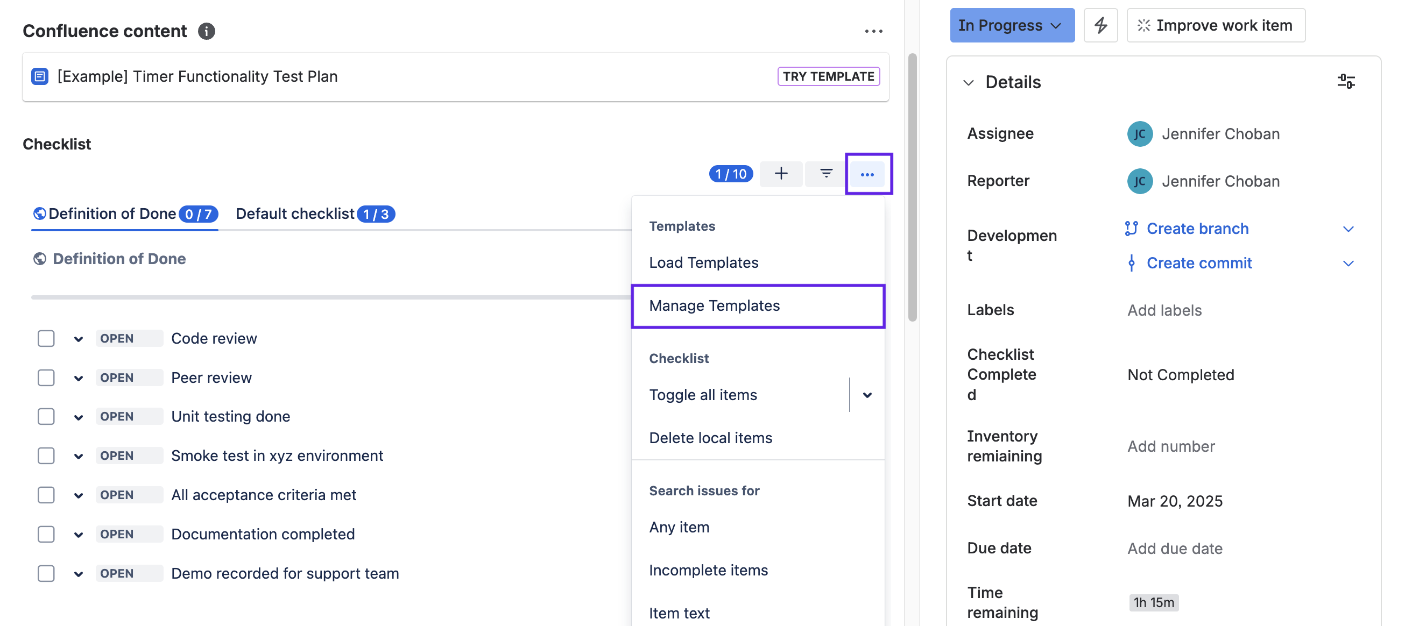Click the Add labels field
1405x626 pixels.
tap(1164, 310)
